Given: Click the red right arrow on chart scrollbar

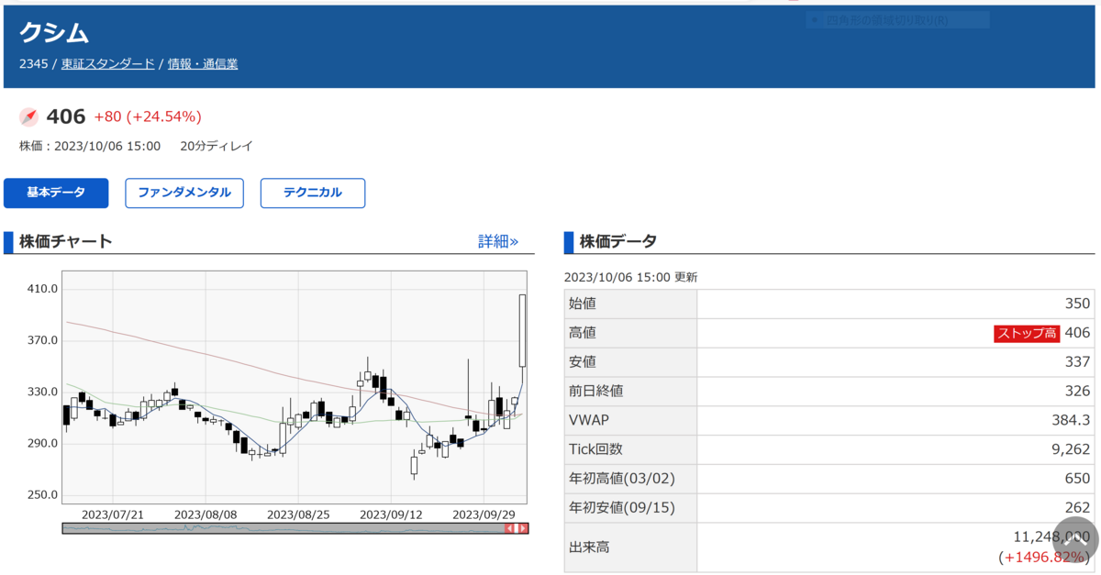Looking at the screenshot, I should point(523,528).
